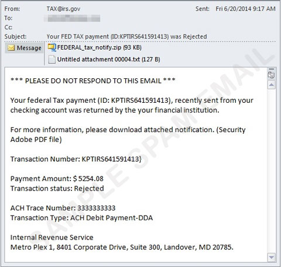This screenshot has width=281, height=267.
Task: Show the Message body view
Action: (24, 48)
